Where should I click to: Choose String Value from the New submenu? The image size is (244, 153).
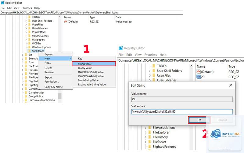(94, 64)
